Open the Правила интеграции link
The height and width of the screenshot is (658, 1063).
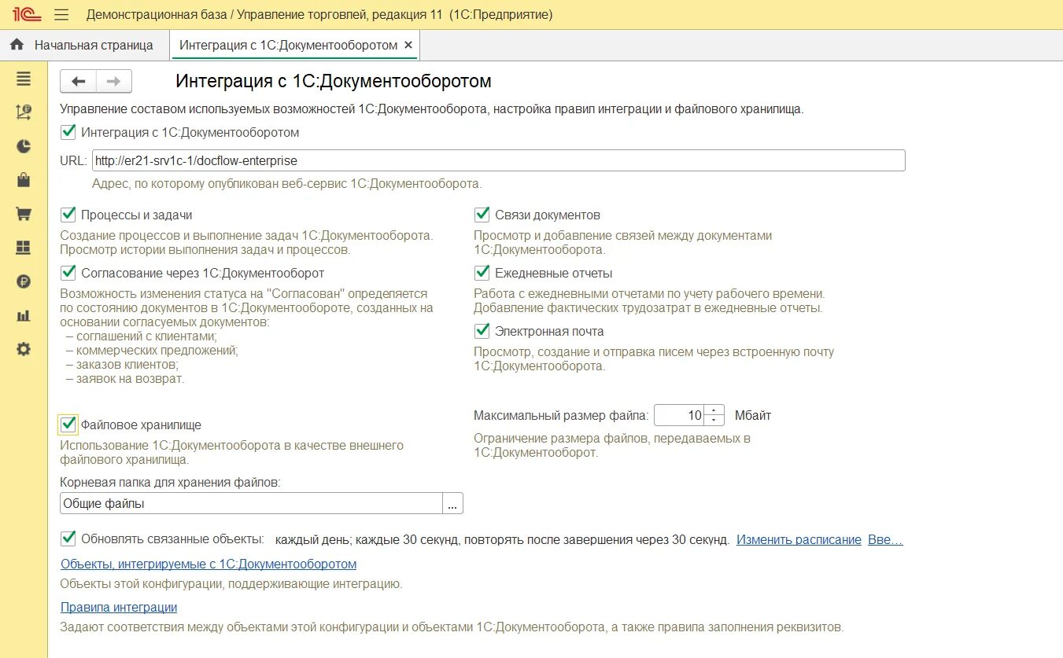119,608
